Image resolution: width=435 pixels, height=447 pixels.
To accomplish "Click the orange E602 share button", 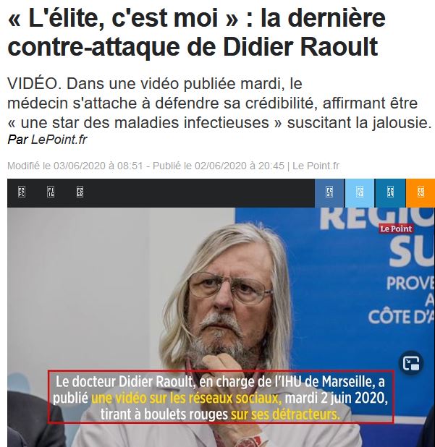I will [421, 192].
